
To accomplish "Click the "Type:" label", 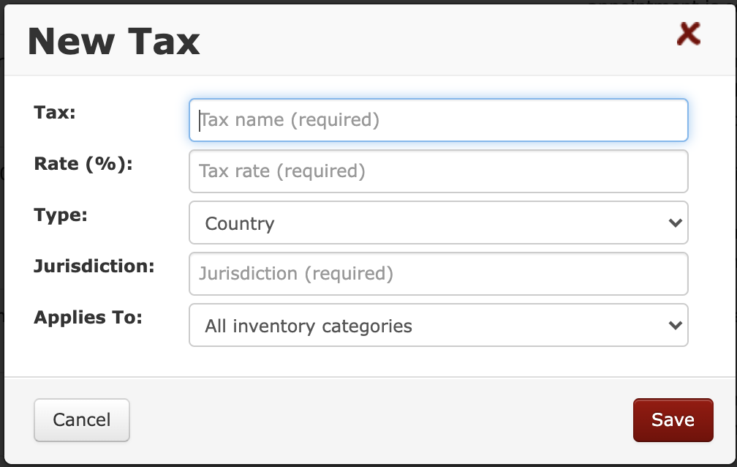I will click(x=61, y=216).
